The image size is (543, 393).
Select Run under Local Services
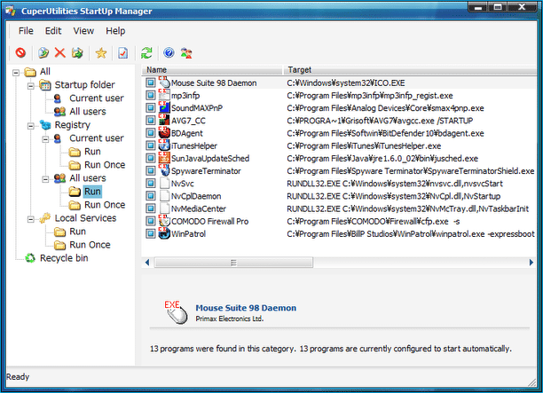pyautogui.click(x=77, y=232)
